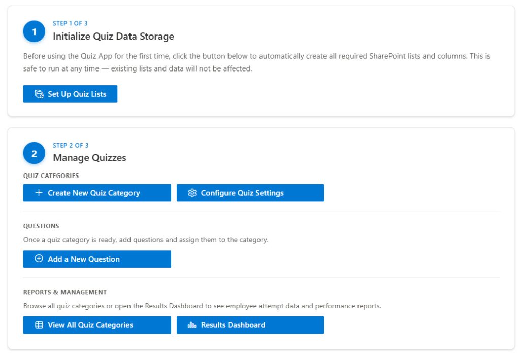Click the bar chart icon on Results Dashboard
The image size is (520, 353).
click(x=192, y=325)
